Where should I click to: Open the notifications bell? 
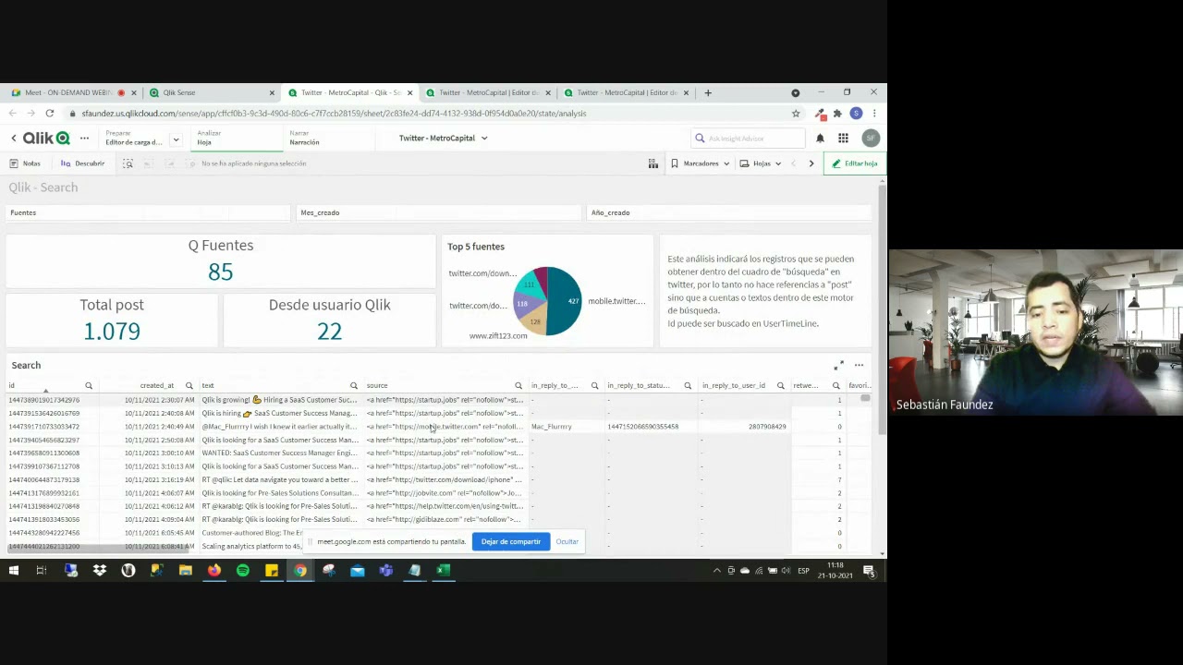coord(820,139)
